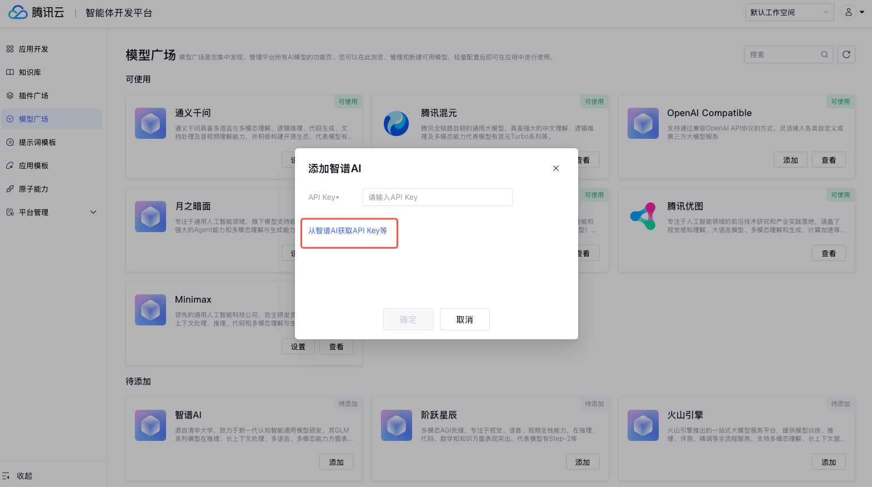Click the 待添加 tag on 火山引擎 card
The height and width of the screenshot is (487, 872).
pyautogui.click(x=840, y=404)
